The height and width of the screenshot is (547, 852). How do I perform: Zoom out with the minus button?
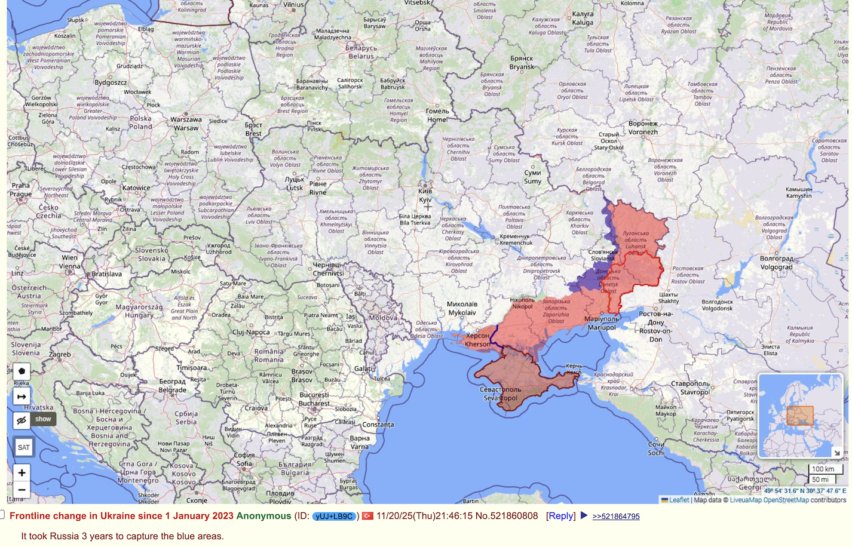(22, 490)
